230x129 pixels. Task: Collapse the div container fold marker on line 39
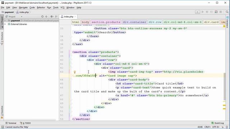(x=71, y=56)
